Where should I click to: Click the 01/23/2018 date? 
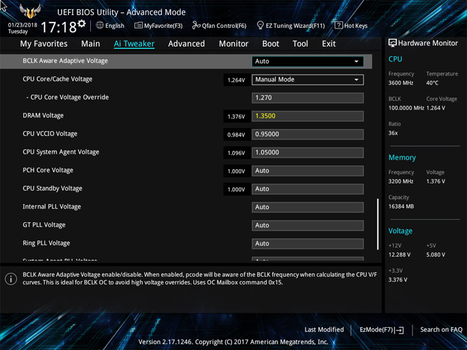click(x=23, y=25)
